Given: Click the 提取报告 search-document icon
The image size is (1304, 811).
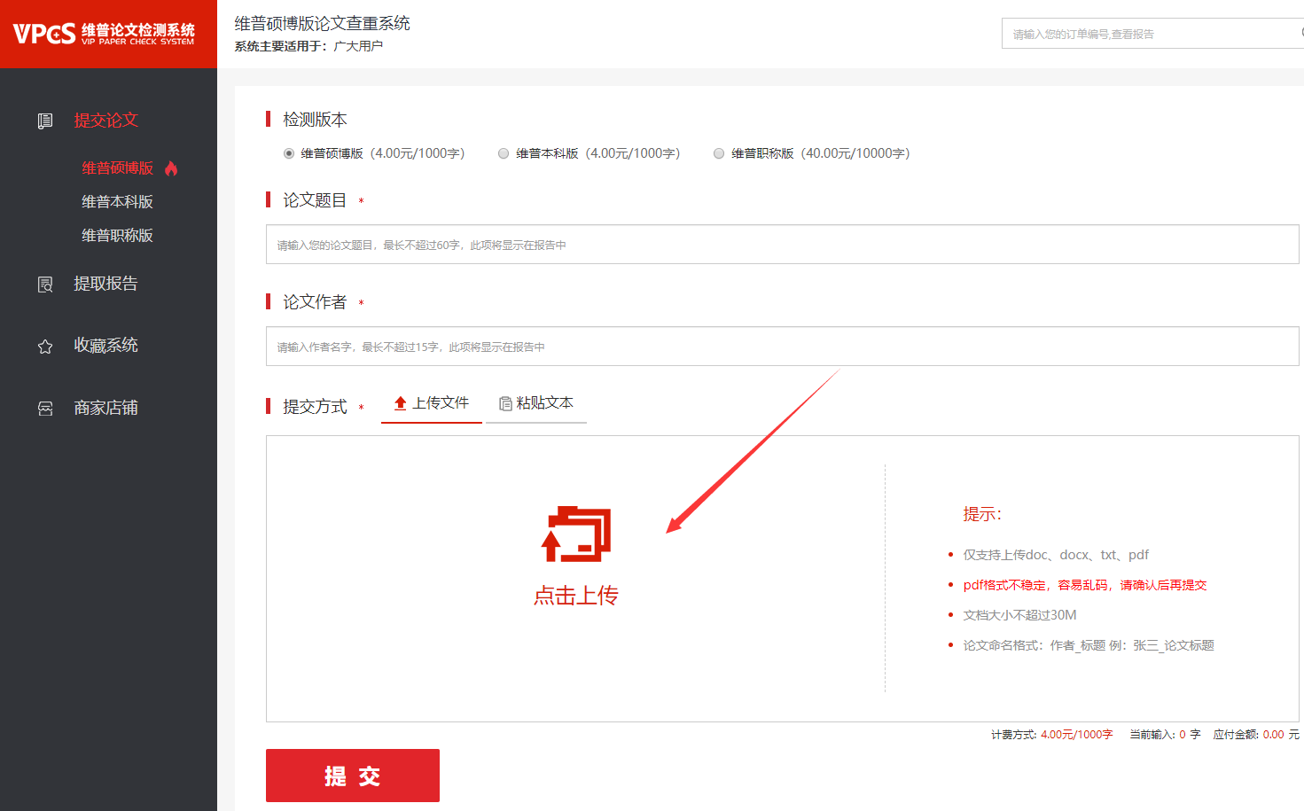Looking at the screenshot, I should (x=45, y=285).
